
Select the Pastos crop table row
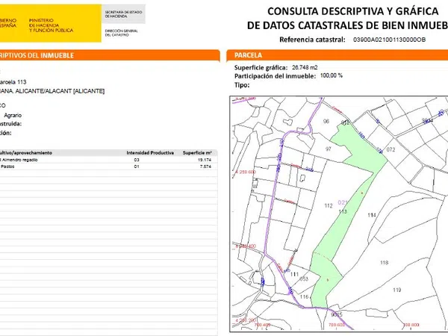coord(105,167)
